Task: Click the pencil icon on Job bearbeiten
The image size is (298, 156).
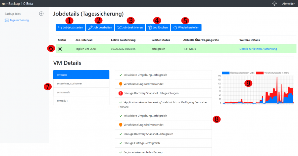Action: [90, 27]
